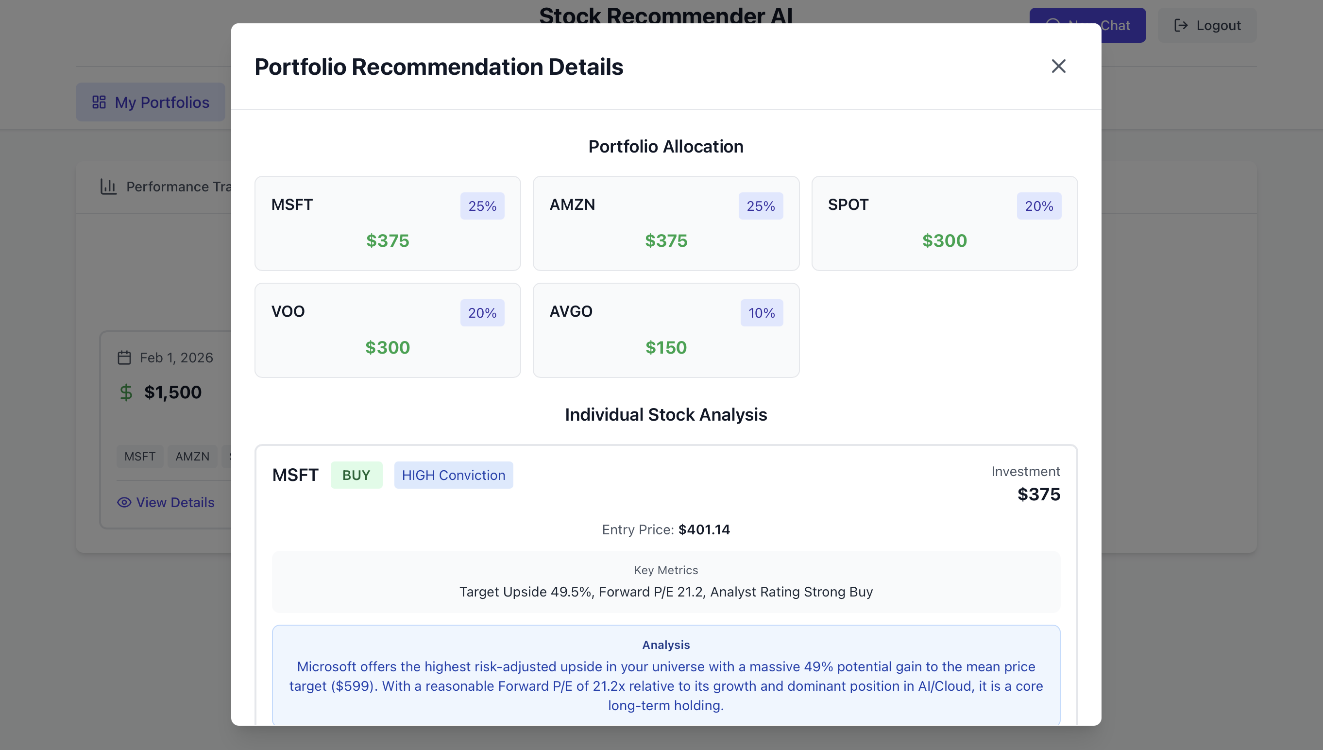The height and width of the screenshot is (750, 1323).
Task: Click the Logout arrow icon
Action: (x=1180, y=25)
